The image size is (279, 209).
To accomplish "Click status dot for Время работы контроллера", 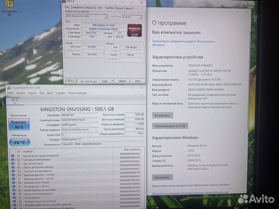I will point(14,190).
